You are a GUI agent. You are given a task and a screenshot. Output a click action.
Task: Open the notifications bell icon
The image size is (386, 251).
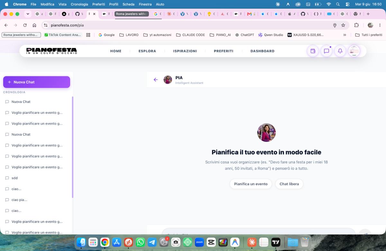click(x=340, y=51)
